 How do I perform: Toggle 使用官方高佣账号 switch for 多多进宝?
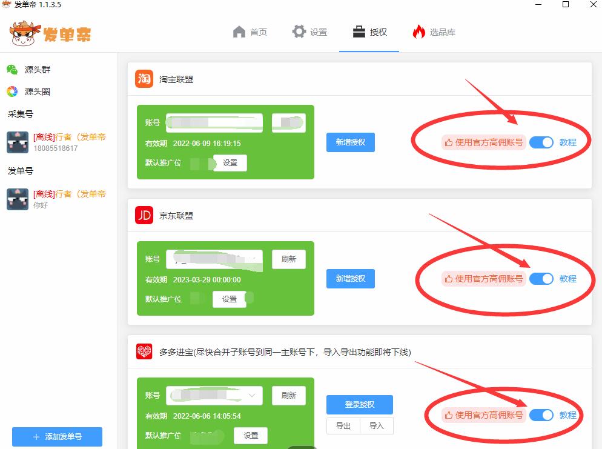pos(541,415)
